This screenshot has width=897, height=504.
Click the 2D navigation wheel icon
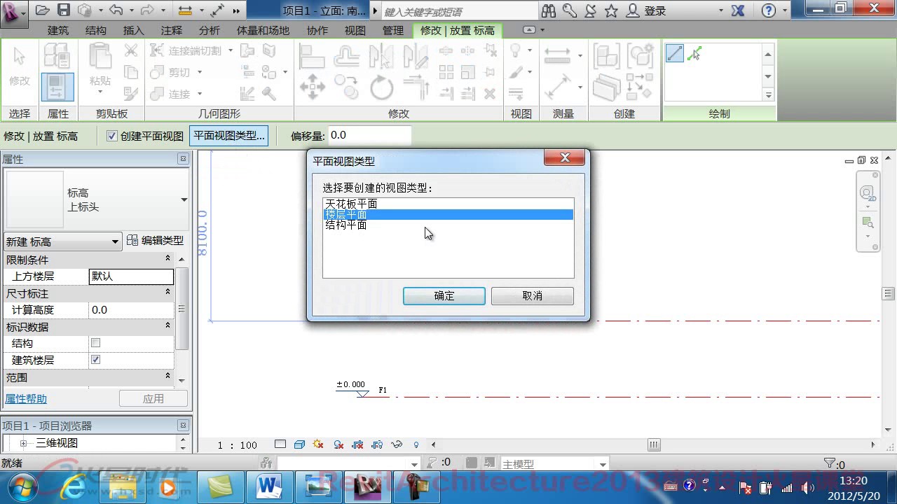point(868,193)
